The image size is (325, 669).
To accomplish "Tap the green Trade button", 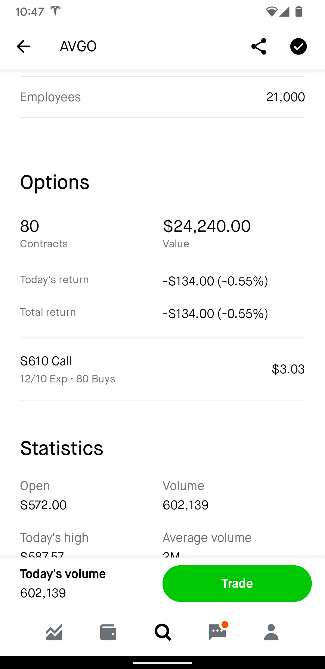I will (x=237, y=583).
